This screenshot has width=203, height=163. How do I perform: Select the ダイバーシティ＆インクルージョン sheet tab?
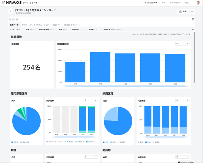[x=35, y=25]
